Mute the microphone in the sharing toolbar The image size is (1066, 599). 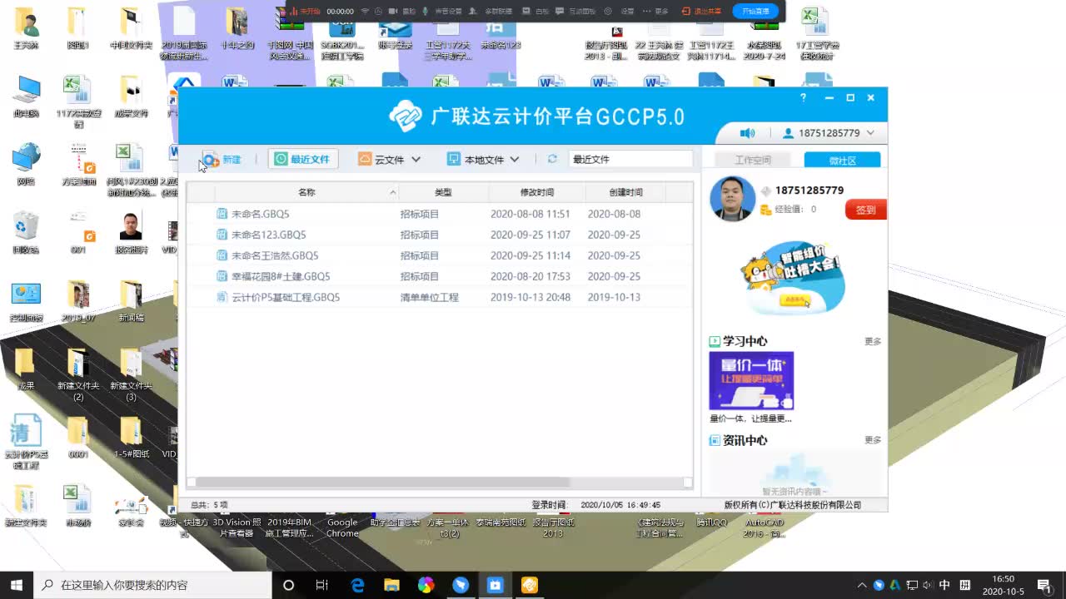pos(426,11)
